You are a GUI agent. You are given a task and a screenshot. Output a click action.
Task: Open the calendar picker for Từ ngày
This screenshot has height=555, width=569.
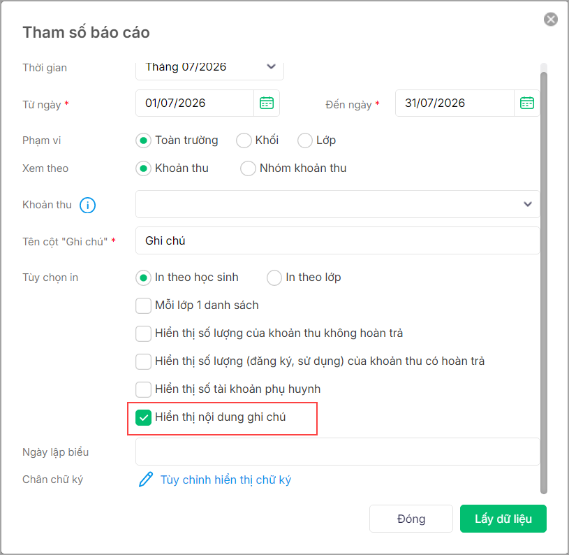tap(267, 103)
